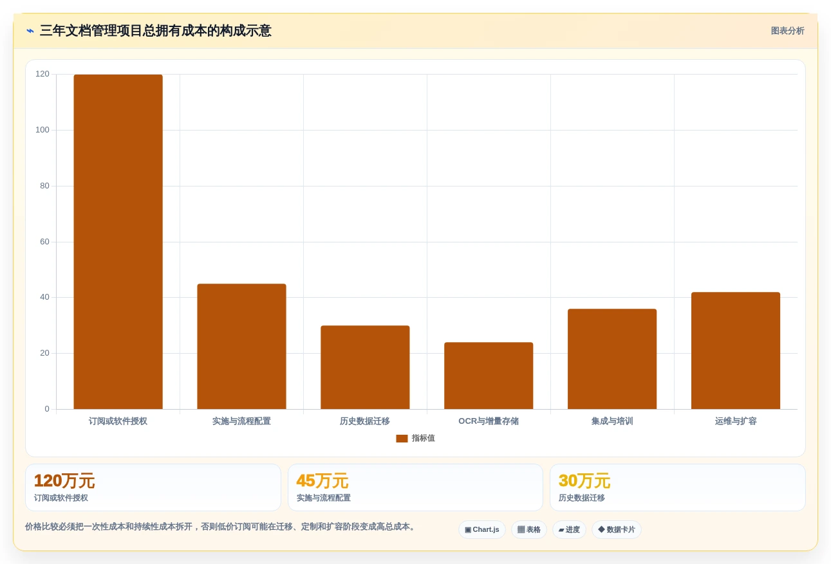Click the chart title 三年文档管理项目总拥有成本的构成示意

pos(155,31)
